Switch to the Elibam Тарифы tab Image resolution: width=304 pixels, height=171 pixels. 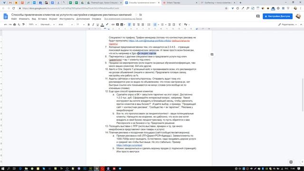tap(180, 3)
